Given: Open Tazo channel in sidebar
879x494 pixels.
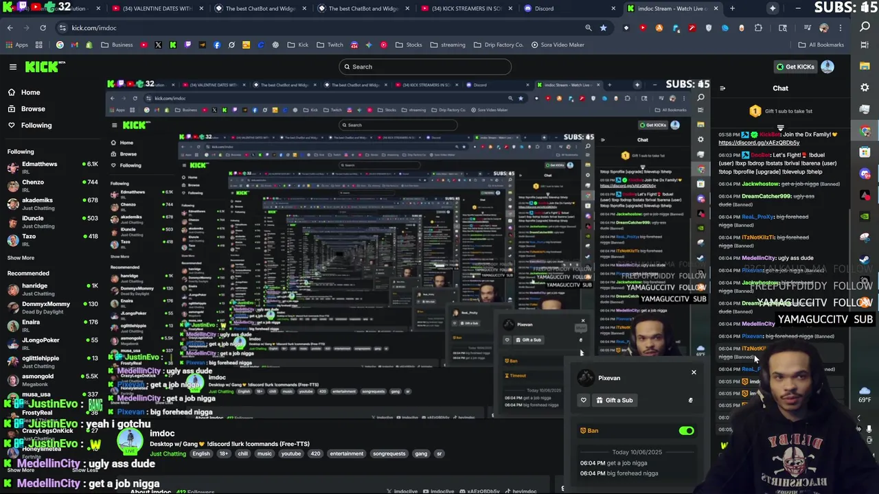Looking at the screenshot, I should tap(52, 240).
